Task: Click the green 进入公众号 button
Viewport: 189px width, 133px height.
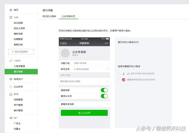Action: pyautogui.click(x=84, y=113)
